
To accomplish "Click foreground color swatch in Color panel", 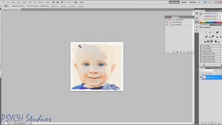I will 201,14.
